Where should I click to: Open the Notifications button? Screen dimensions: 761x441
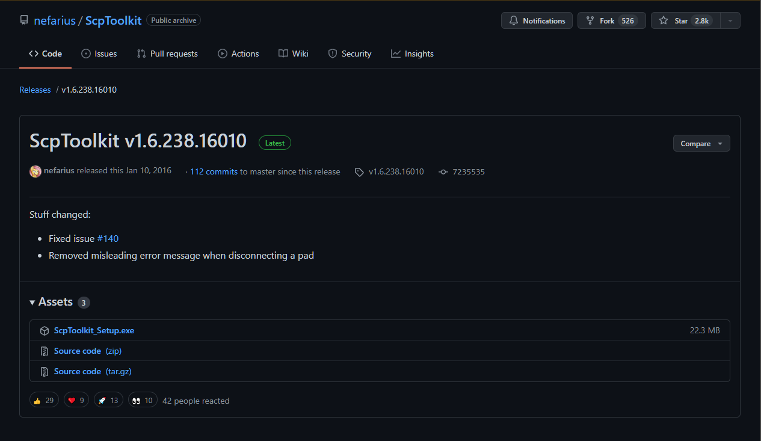537,20
